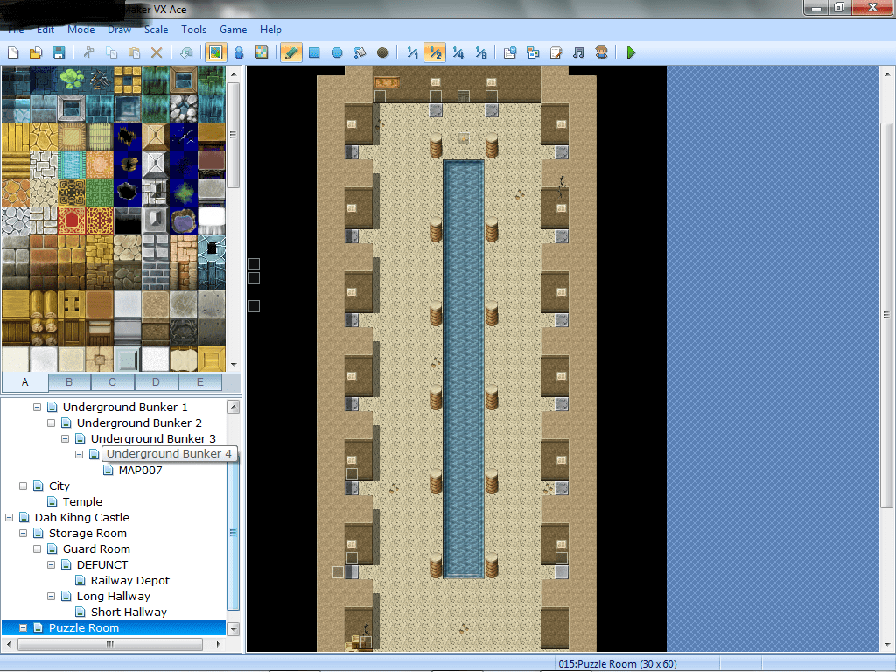The image size is (896, 672).
Task: Switch to Event editing mode
Action: (x=239, y=52)
